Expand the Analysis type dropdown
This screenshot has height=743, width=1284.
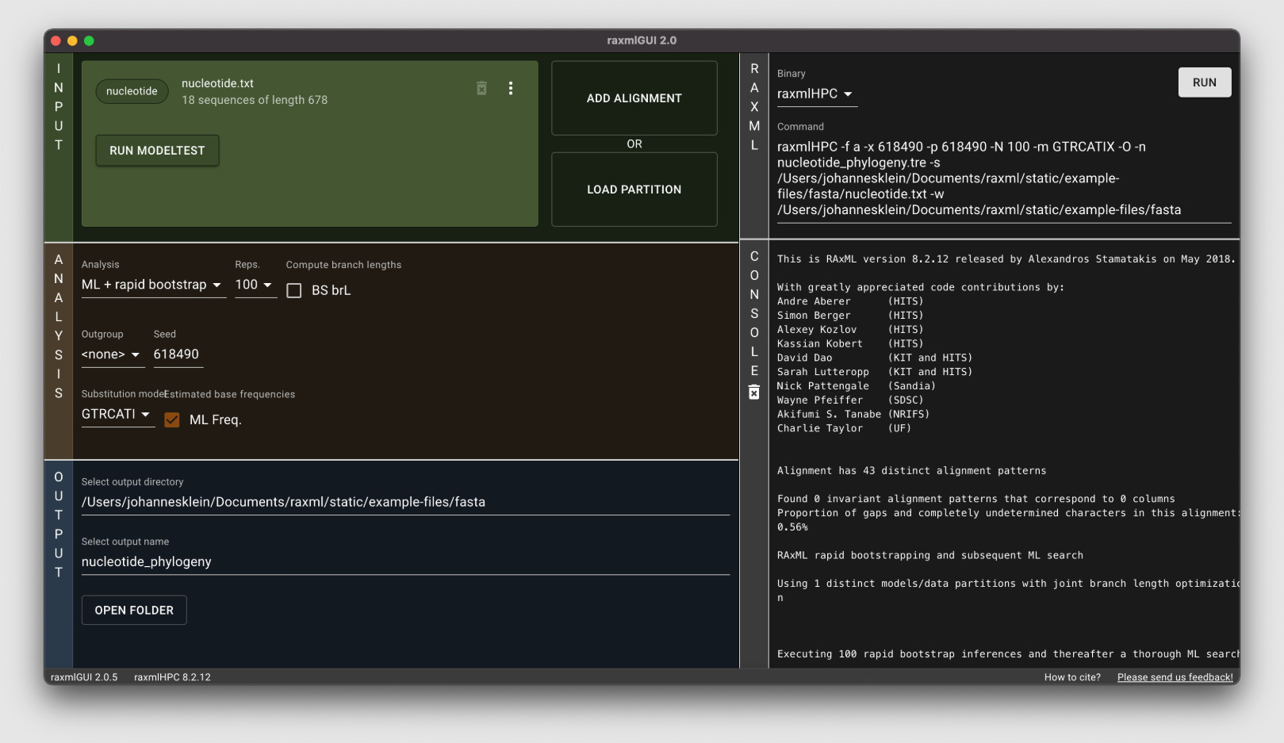[x=154, y=285]
